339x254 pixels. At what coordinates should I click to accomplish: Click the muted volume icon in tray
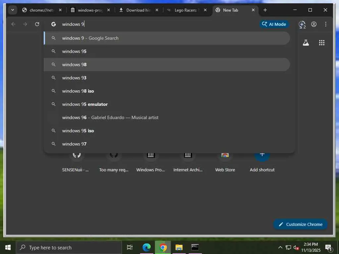[x=296, y=247]
